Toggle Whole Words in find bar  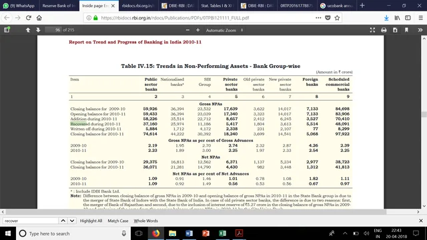click(x=145, y=221)
